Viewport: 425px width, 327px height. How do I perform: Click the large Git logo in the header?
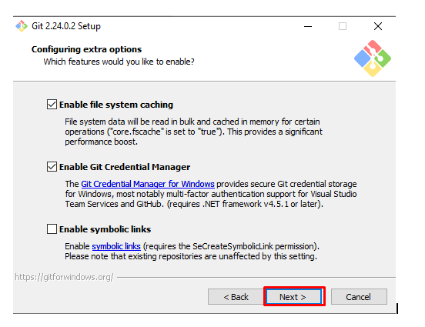click(373, 58)
